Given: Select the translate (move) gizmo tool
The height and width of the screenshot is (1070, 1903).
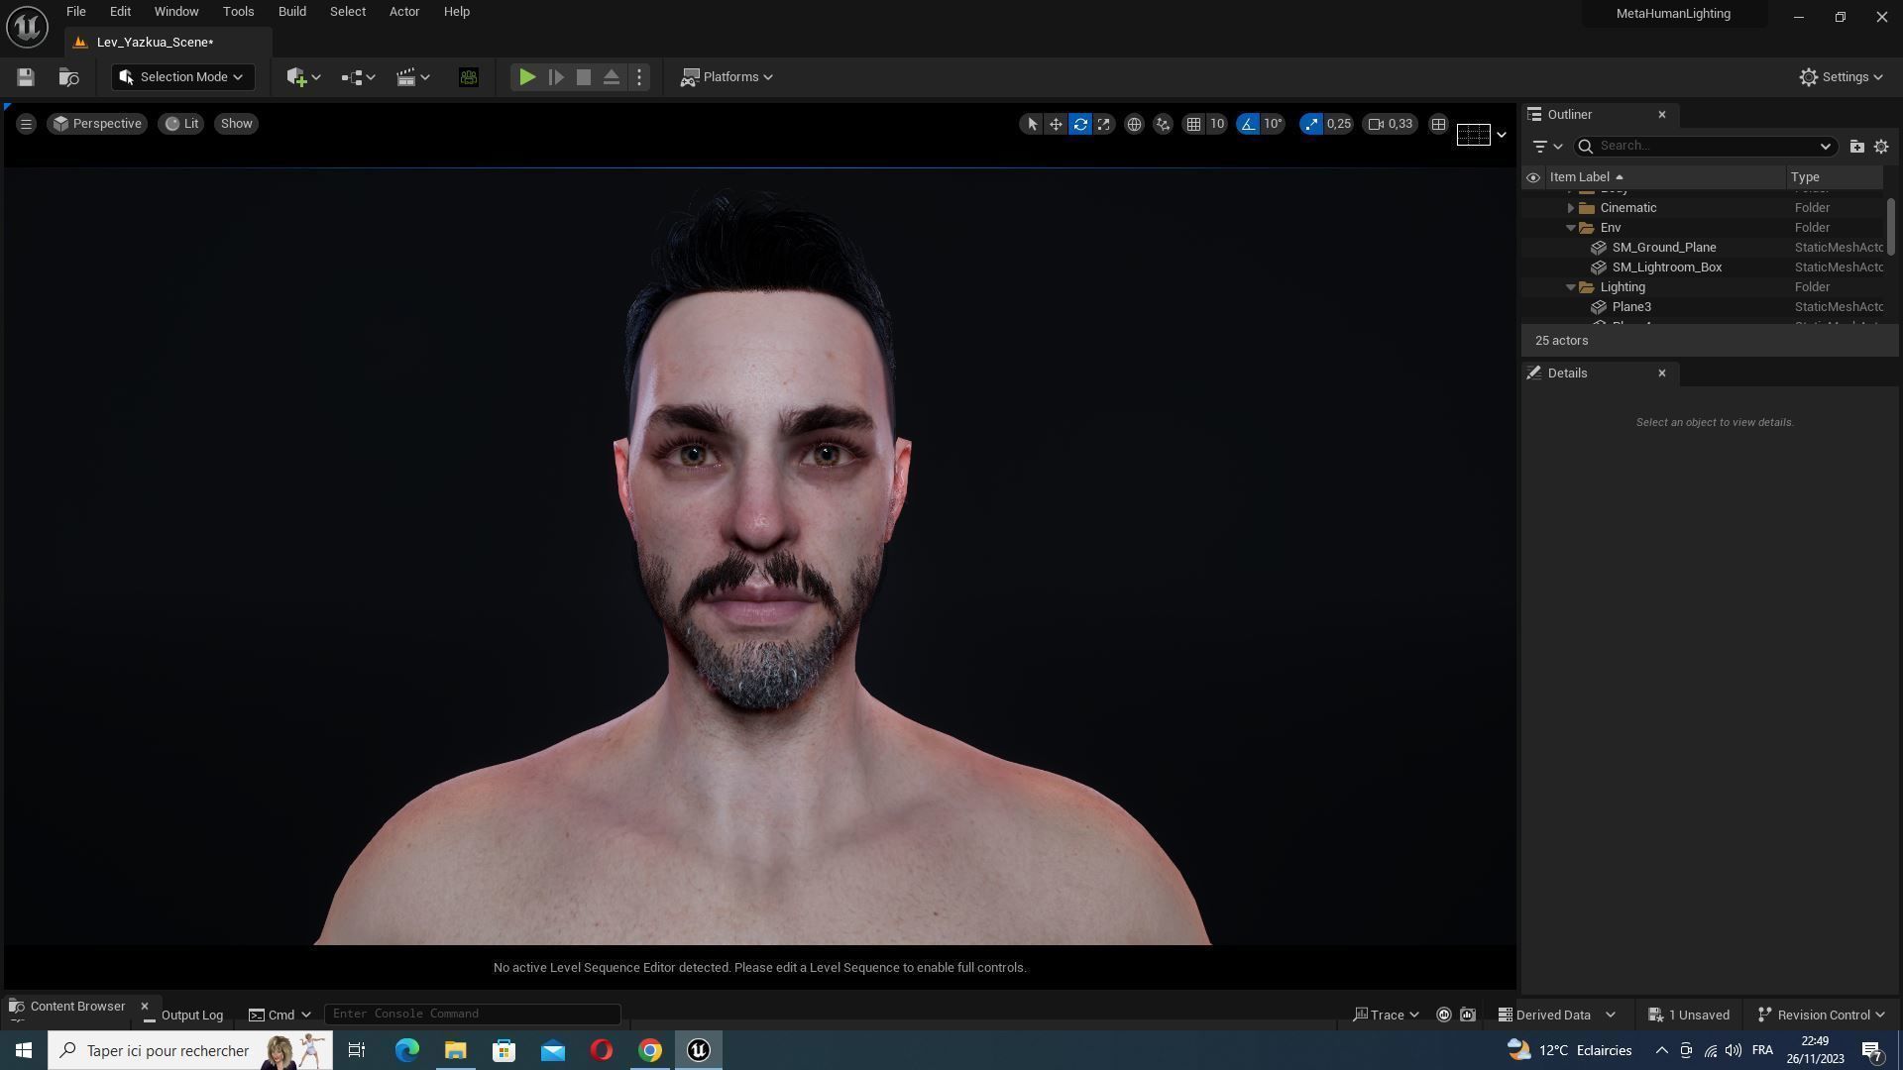Looking at the screenshot, I should click(1056, 124).
